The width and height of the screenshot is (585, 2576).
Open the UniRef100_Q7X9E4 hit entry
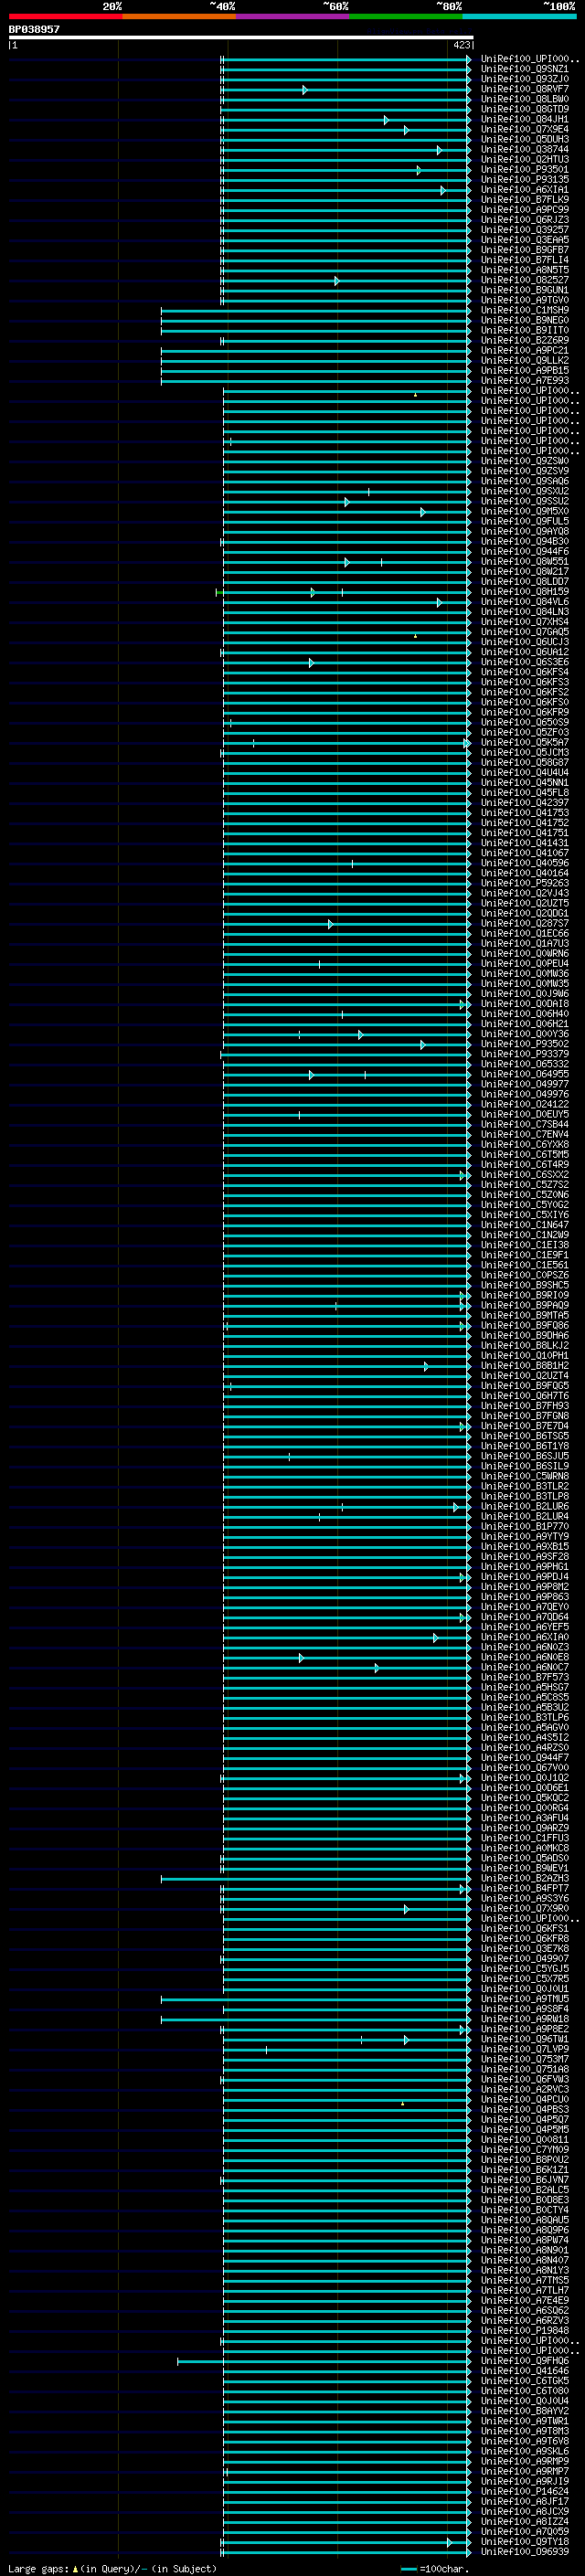(x=525, y=129)
